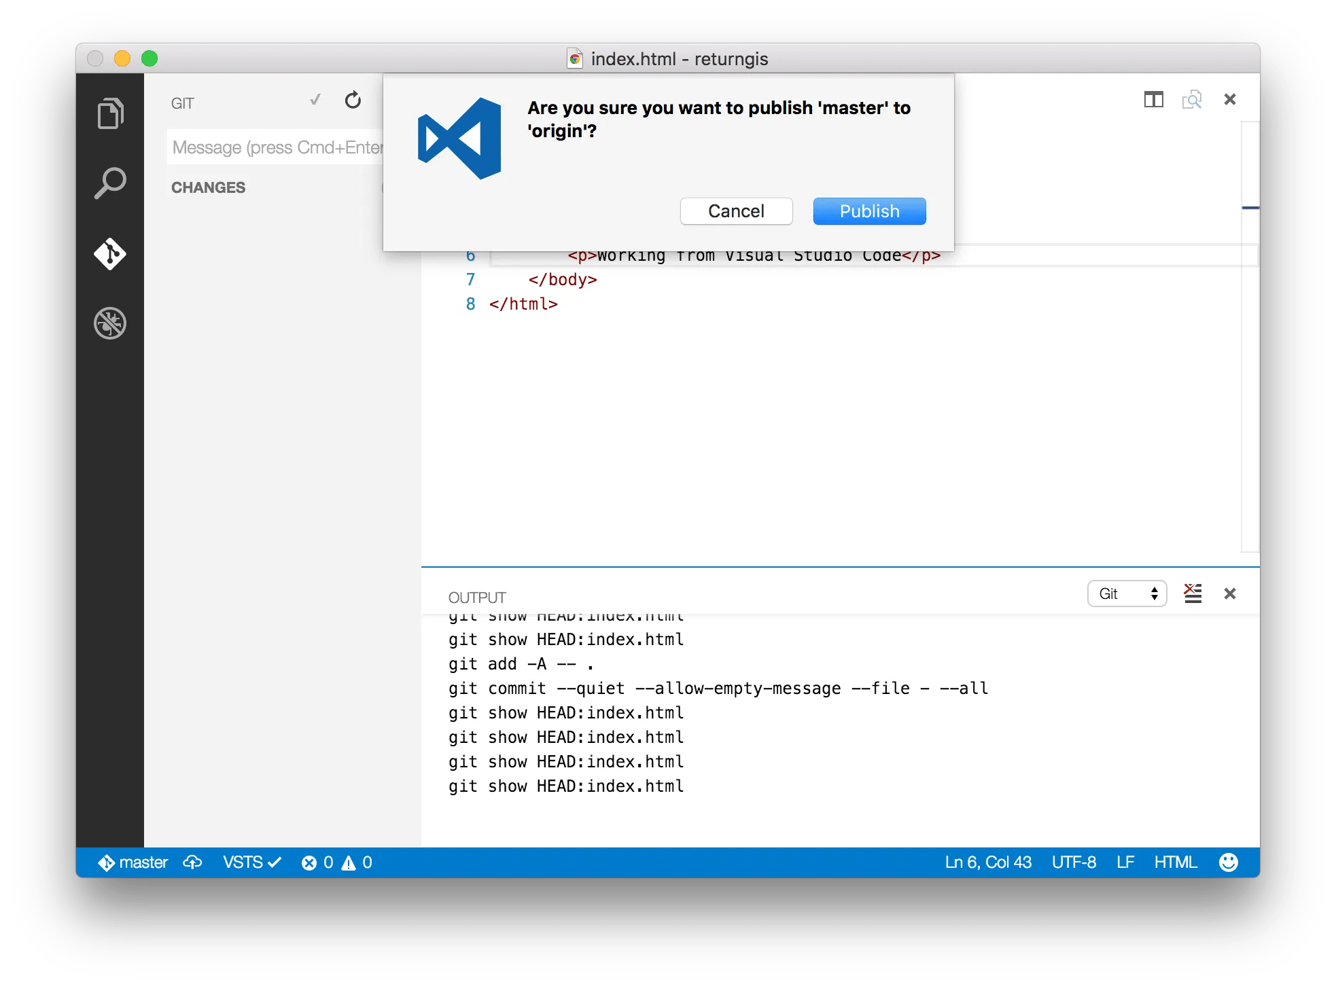Change LF end-of-line sequence
1336x986 pixels.
point(1125,862)
